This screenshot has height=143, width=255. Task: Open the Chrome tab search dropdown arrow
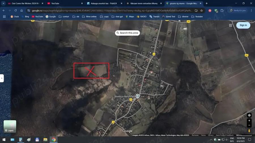pos(3,3)
